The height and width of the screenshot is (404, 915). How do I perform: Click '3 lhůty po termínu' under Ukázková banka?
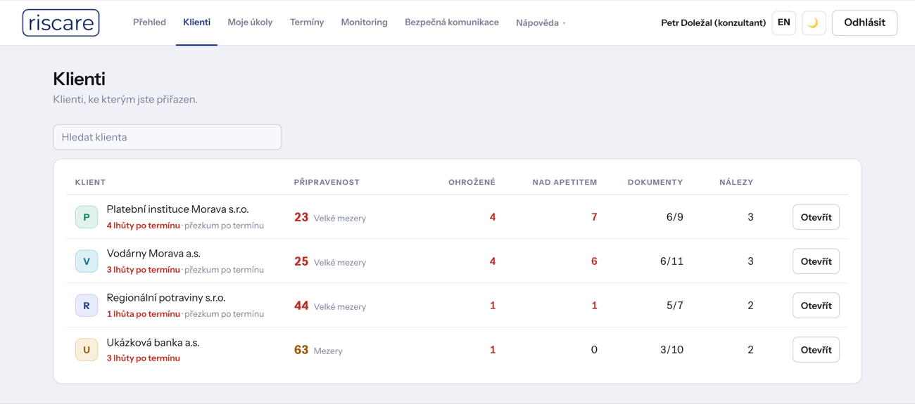pyautogui.click(x=144, y=358)
